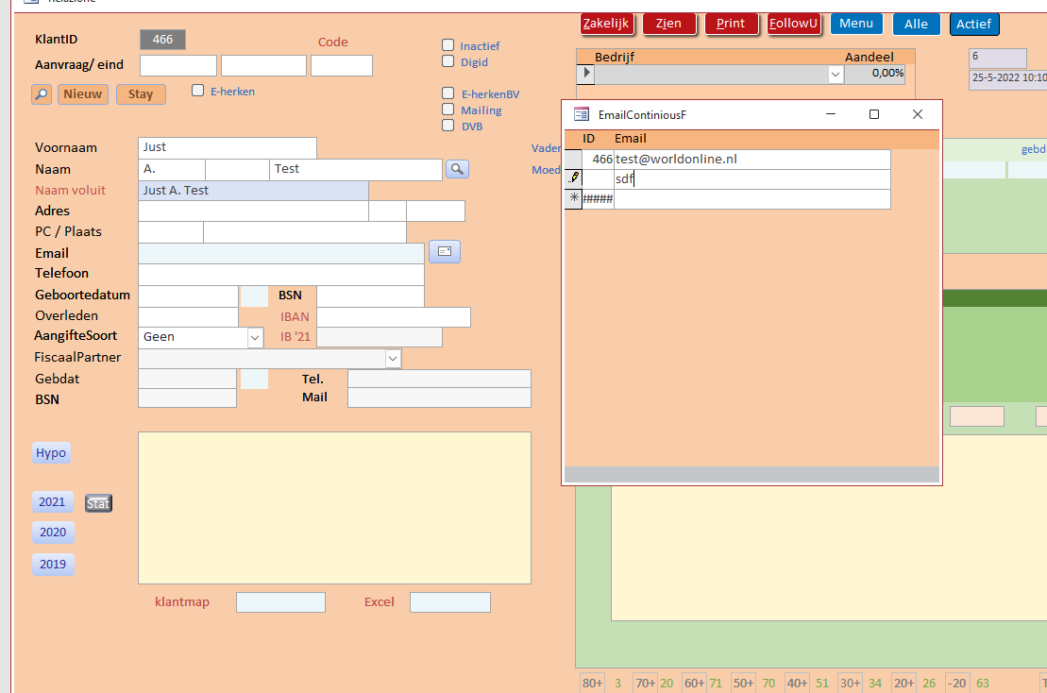Click the magnifier search icon beside Nieuw
1047x693 pixels.
click(42, 94)
